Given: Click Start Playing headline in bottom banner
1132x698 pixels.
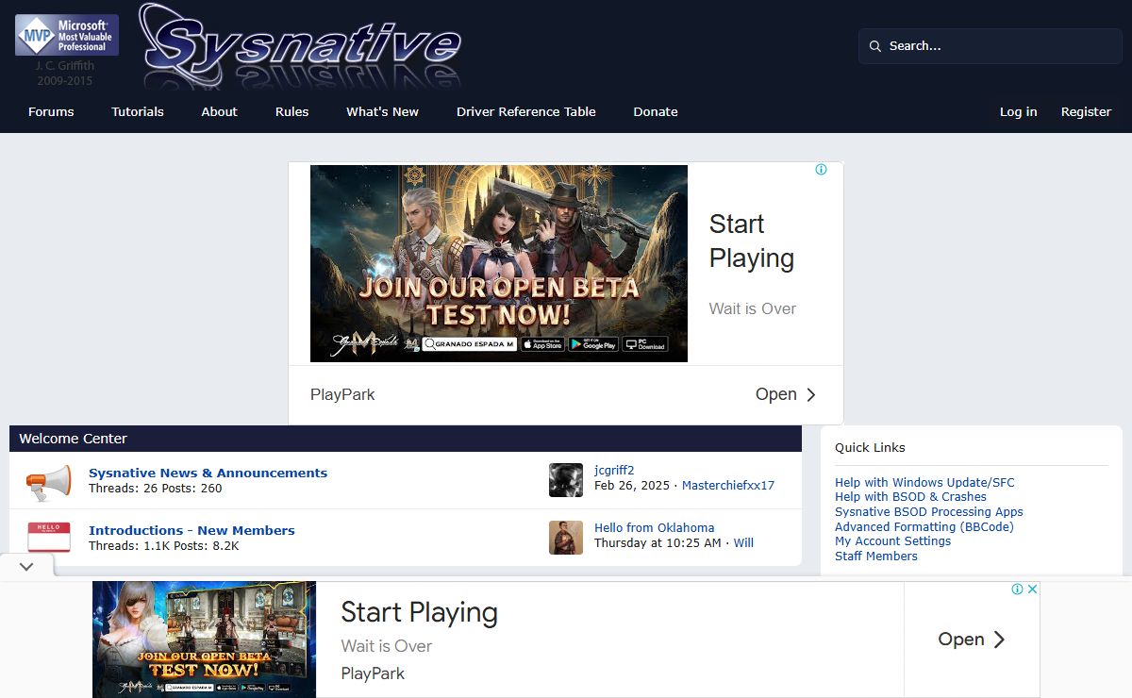Looking at the screenshot, I should [419, 612].
